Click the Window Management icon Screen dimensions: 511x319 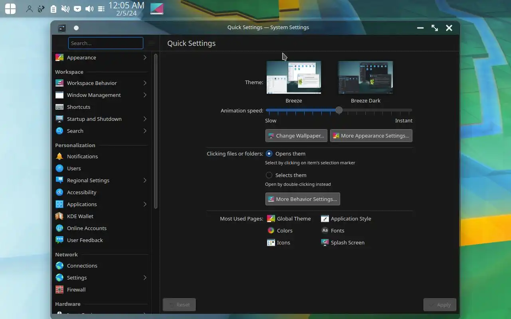[x=59, y=95]
